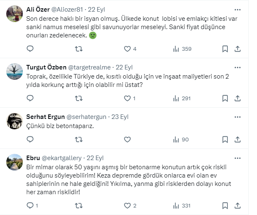Share Ebru's tweet
The width and height of the screenshot is (257, 215).
[237, 205]
